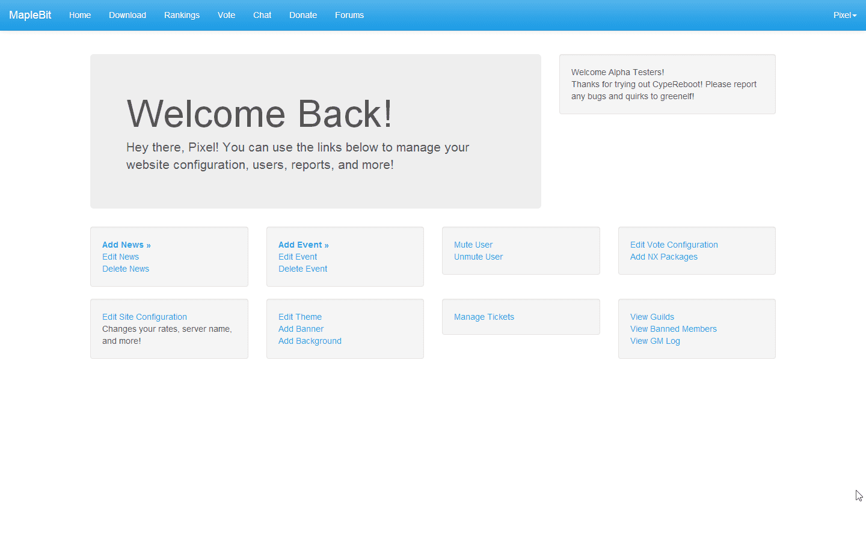Screen dimensions: 866x541
Task: Open the Chat nav item
Action: (x=262, y=15)
